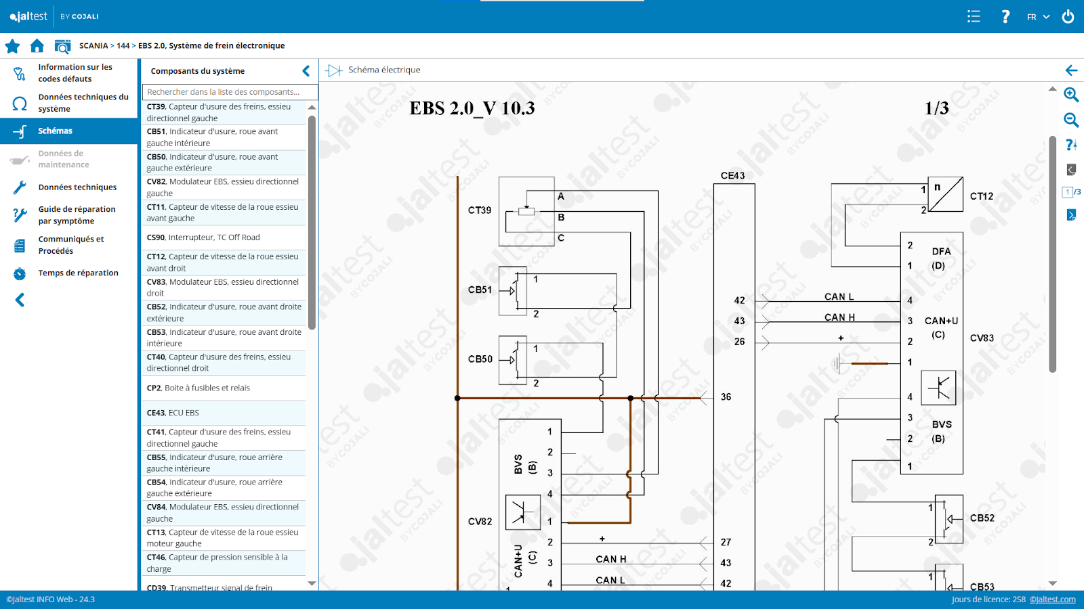Click the Schéma électrique diode icon

pos(334,70)
